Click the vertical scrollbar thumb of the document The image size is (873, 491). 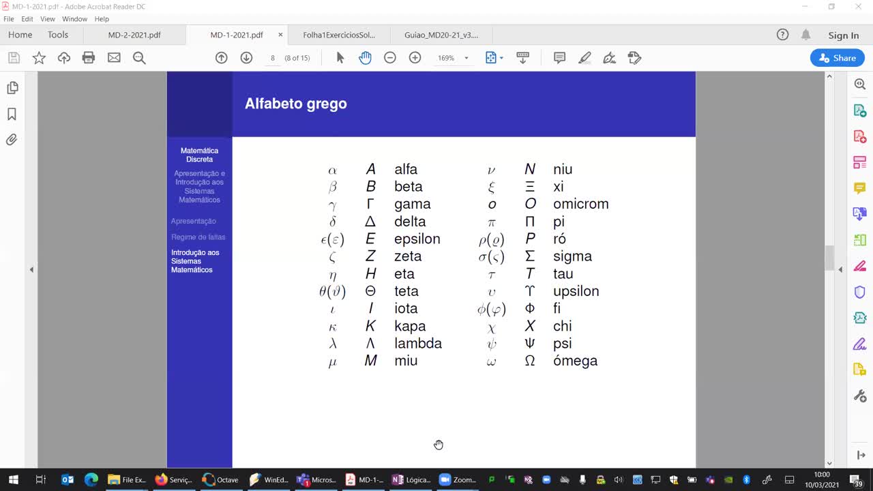[x=829, y=258]
